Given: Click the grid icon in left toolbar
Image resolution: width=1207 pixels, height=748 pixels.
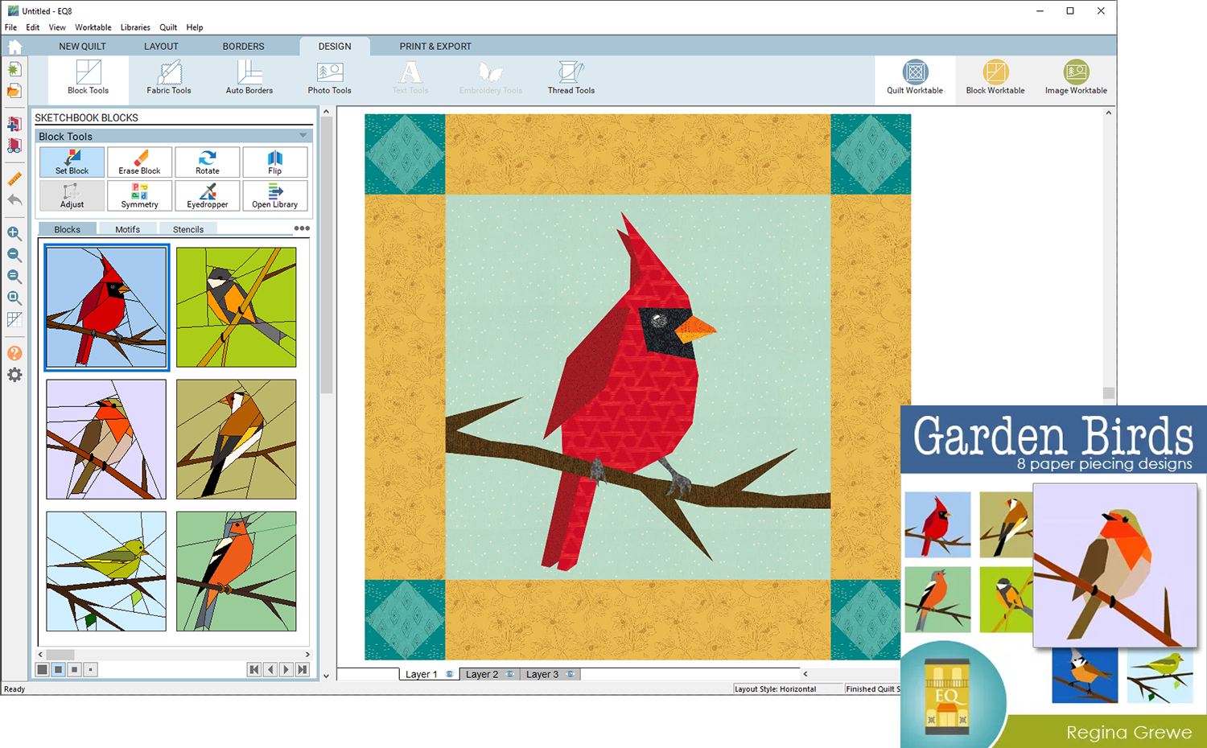Looking at the screenshot, I should (14, 319).
